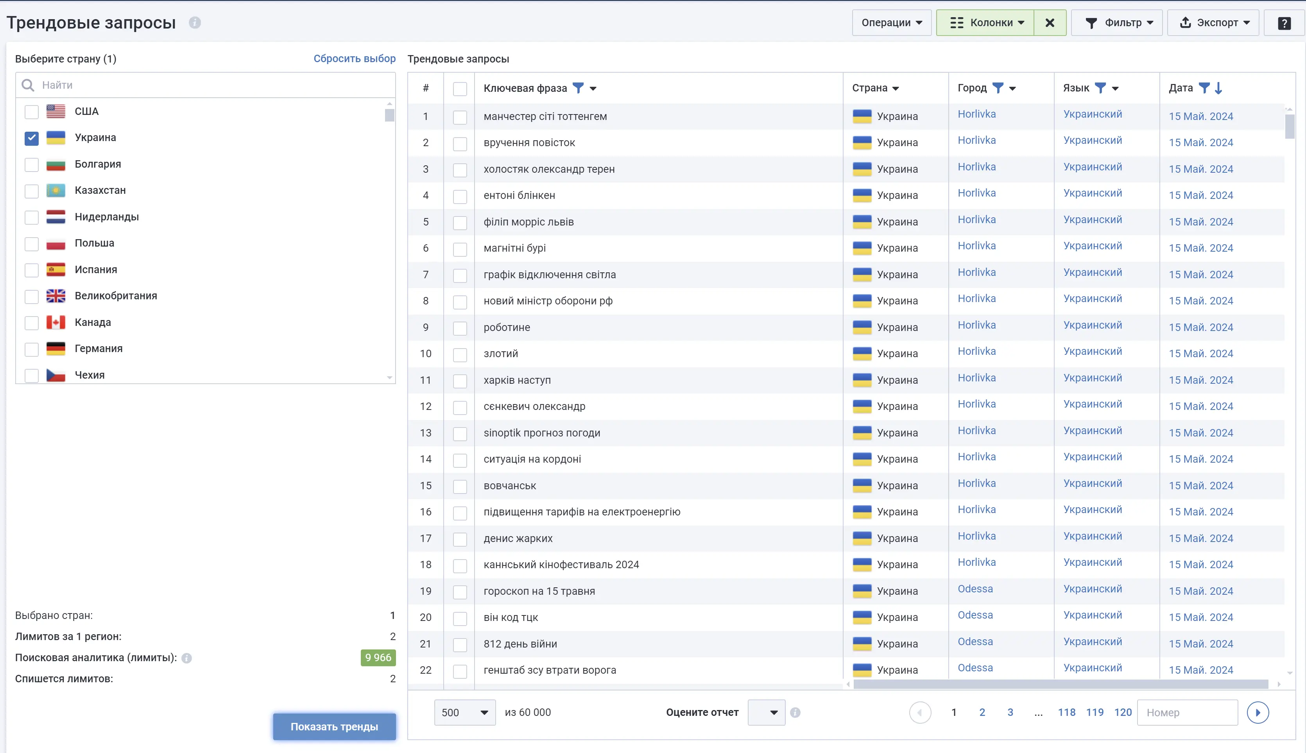The width and height of the screenshot is (1306, 753).
Task: Open the Экспорт dropdown
Action: 1213,23
